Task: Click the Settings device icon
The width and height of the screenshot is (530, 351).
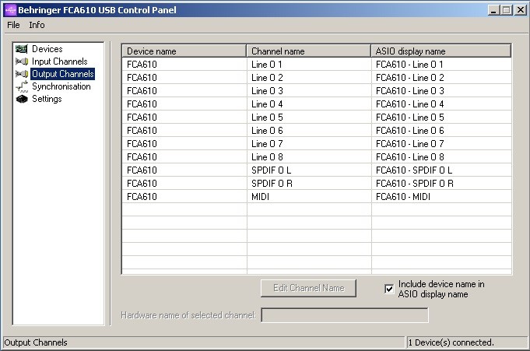Action: (22, 99)
